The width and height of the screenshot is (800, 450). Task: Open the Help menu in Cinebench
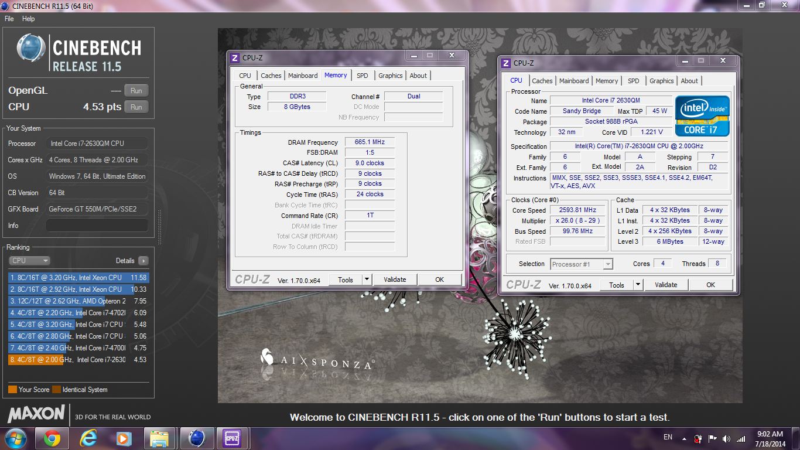[x=29, y=19]
